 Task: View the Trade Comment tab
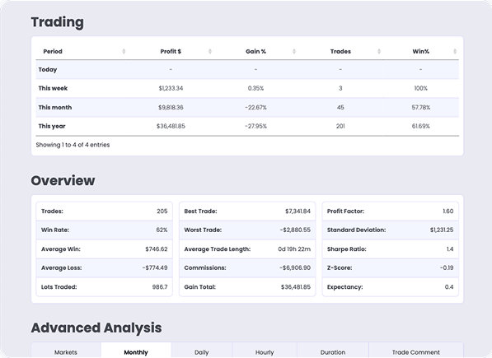[415, 352]
